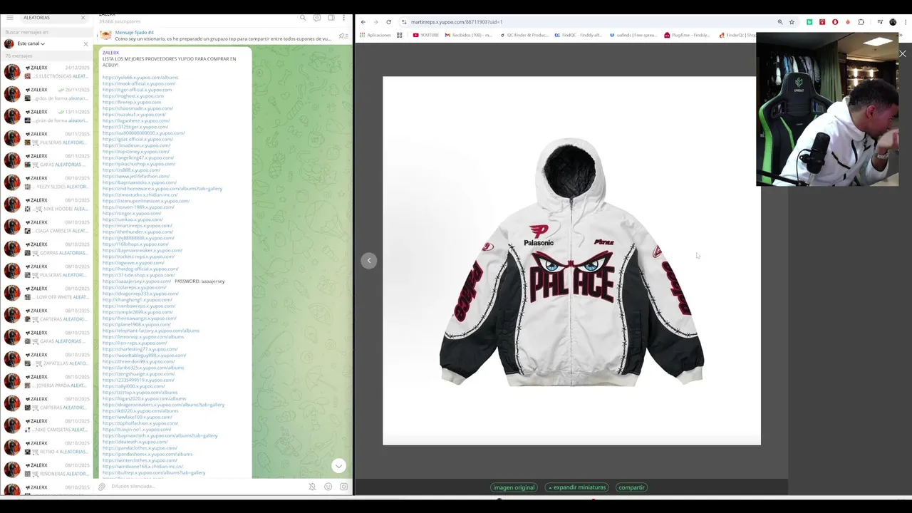The height and width of the screenshot is (513, 912).
Task: Clear the ALEATORIAS search field
Action: [x=83, y=17]
